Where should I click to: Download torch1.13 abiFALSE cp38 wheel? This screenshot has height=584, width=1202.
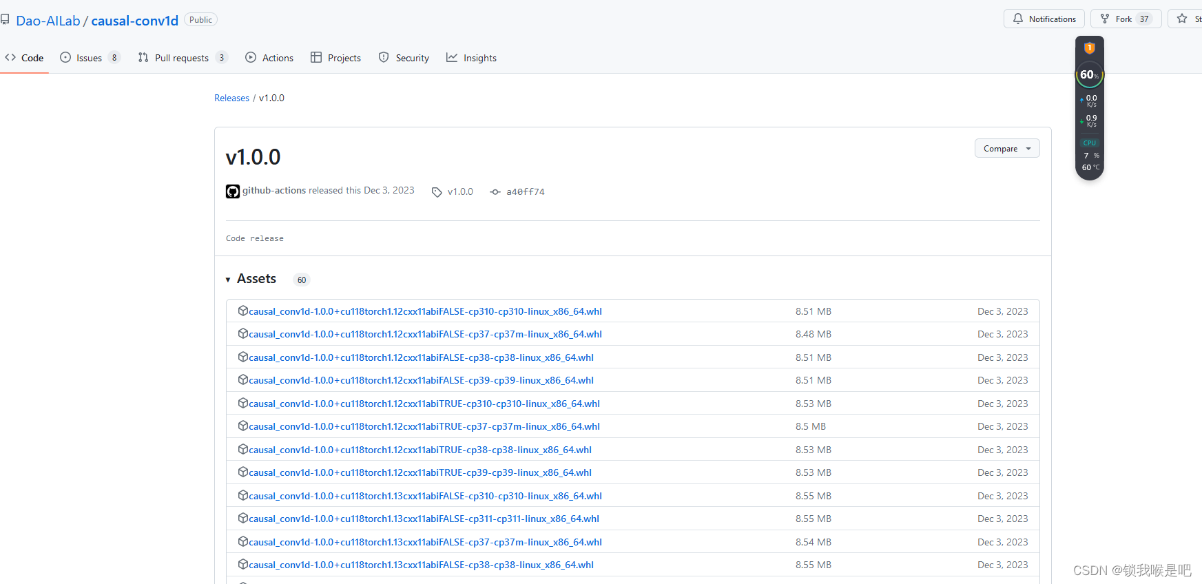[x=421, y=565]
